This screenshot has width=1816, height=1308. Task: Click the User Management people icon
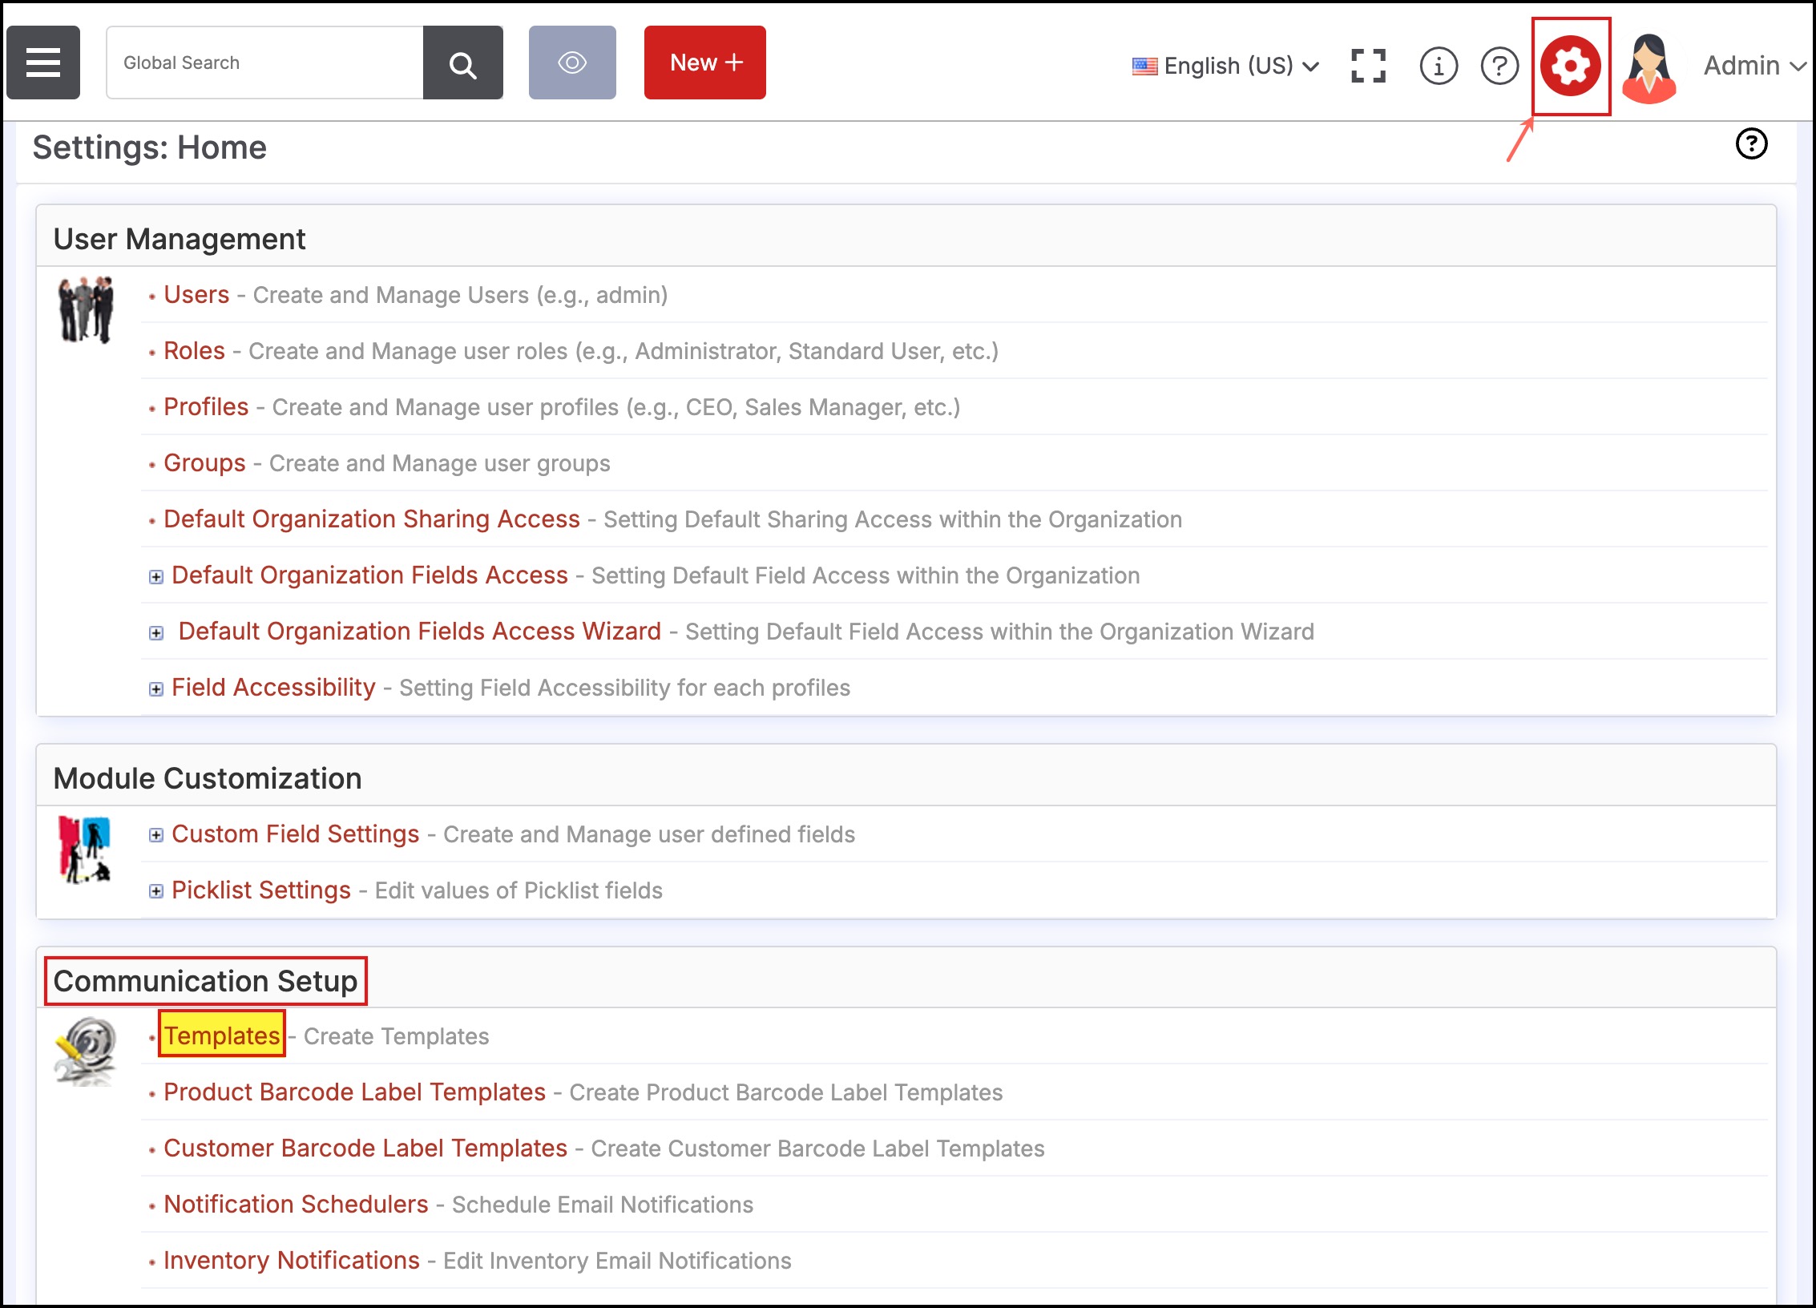click(x=86, y=309)
